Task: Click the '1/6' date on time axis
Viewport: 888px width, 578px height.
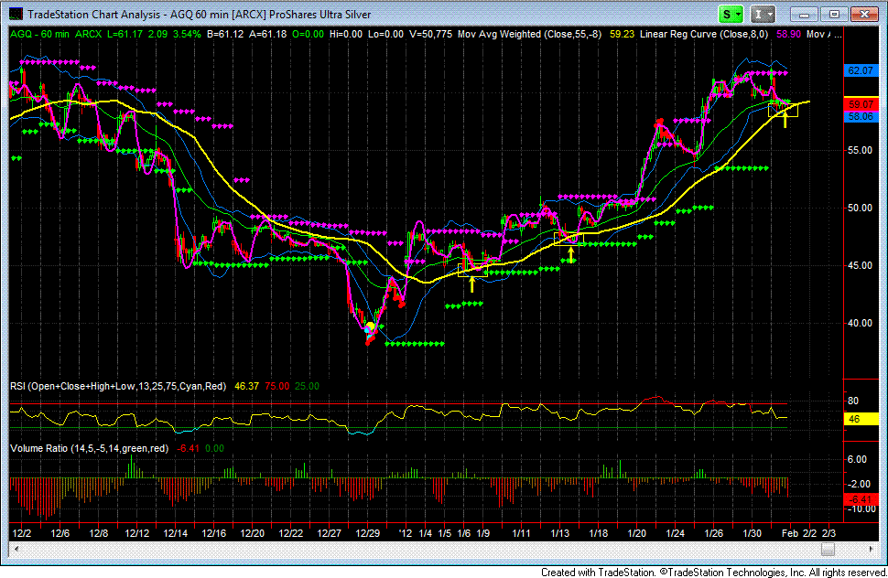Action: [464, 533]
